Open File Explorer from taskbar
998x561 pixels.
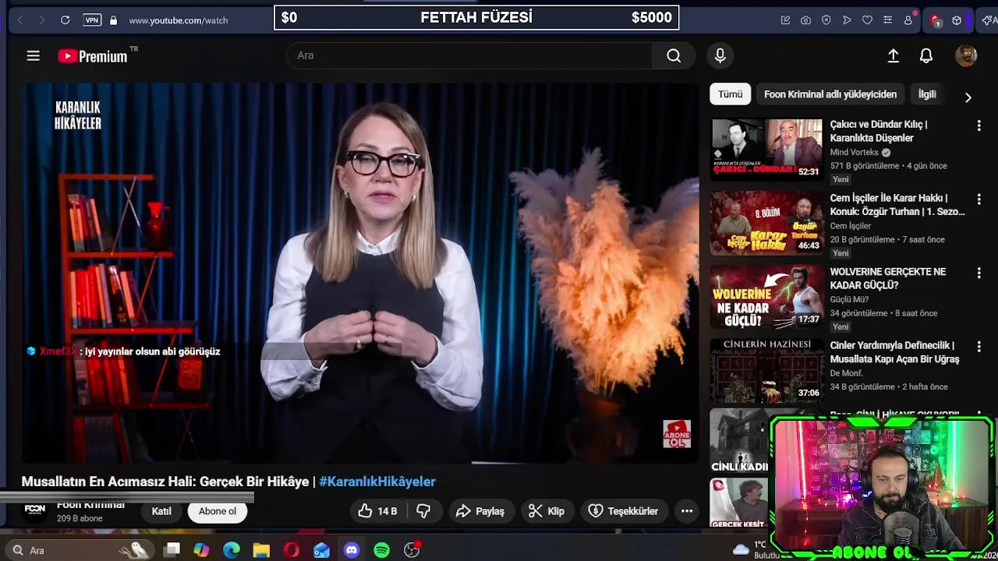tap(261, 550)
